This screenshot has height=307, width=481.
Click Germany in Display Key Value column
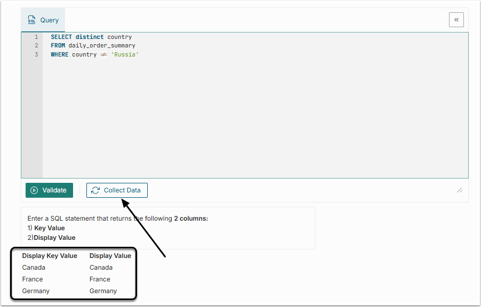[x=36, y=291]
